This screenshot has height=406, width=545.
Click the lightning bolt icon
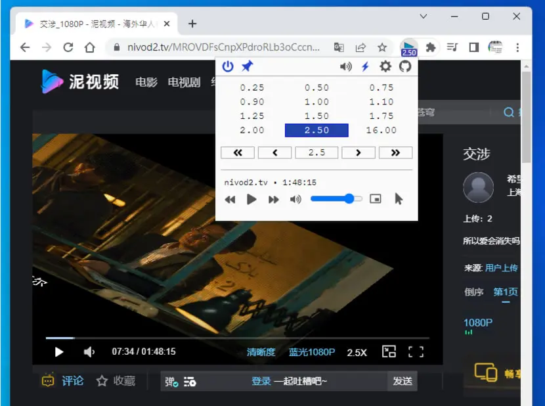(x=365, y=66)
